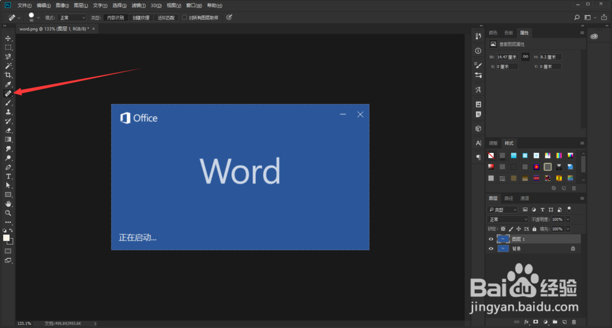This screenshot has height=328, width=612.
Task: Enable 对所有图层取样 checkbox
Action: pos(184,17)
